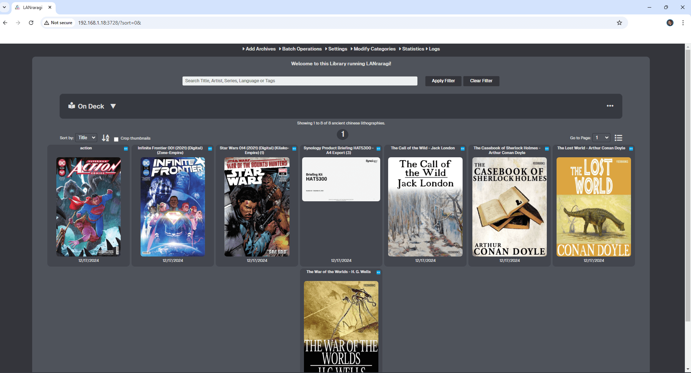
Task: Click the page vertical scrollbar
Action: (688, 185)
